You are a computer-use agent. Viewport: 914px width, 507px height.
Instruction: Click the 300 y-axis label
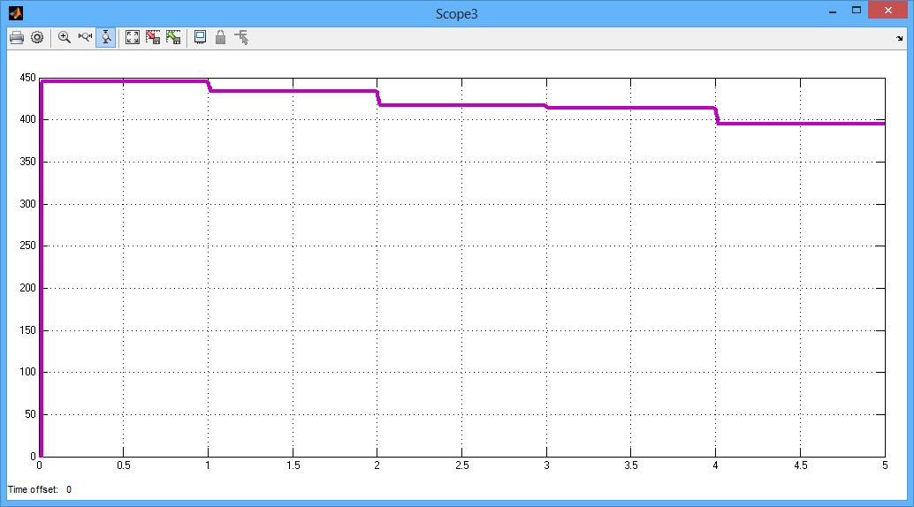coord(27,204)
